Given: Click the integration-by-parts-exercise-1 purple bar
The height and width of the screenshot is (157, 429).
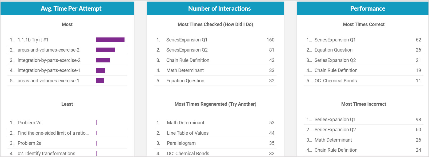Looking at the screenshot, I should coord(100,70).
